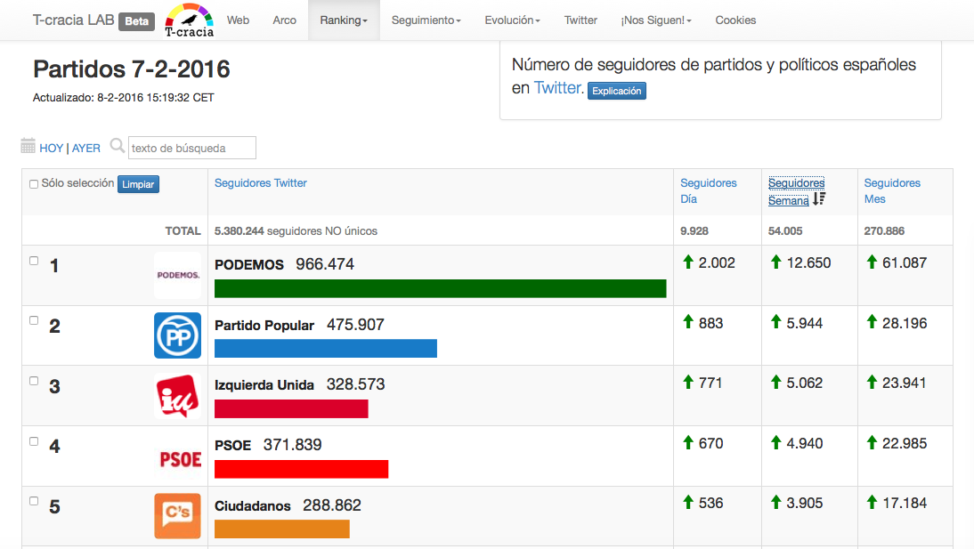Screen dimensions: 974x549
Task: Select the PODEMOS party logo
Action: 177,274
